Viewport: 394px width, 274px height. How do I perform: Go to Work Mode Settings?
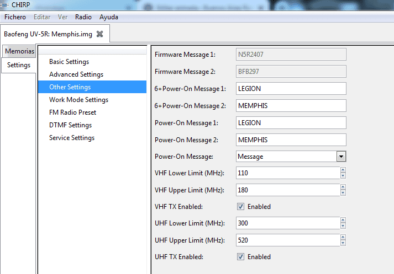tap(78, 100)
